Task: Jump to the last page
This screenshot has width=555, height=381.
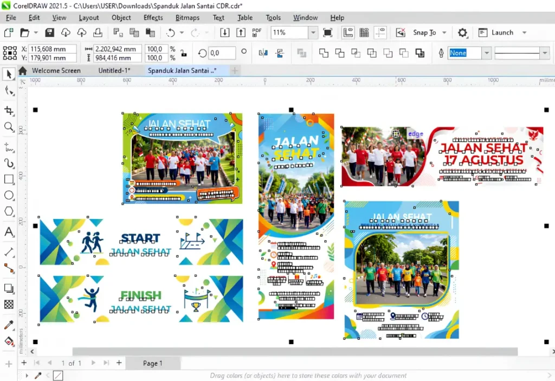Action: pos(106,363)
